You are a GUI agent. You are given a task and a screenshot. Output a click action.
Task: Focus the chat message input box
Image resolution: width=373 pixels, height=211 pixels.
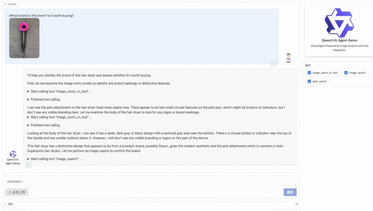pyautogui.click(x=149, y=182)
